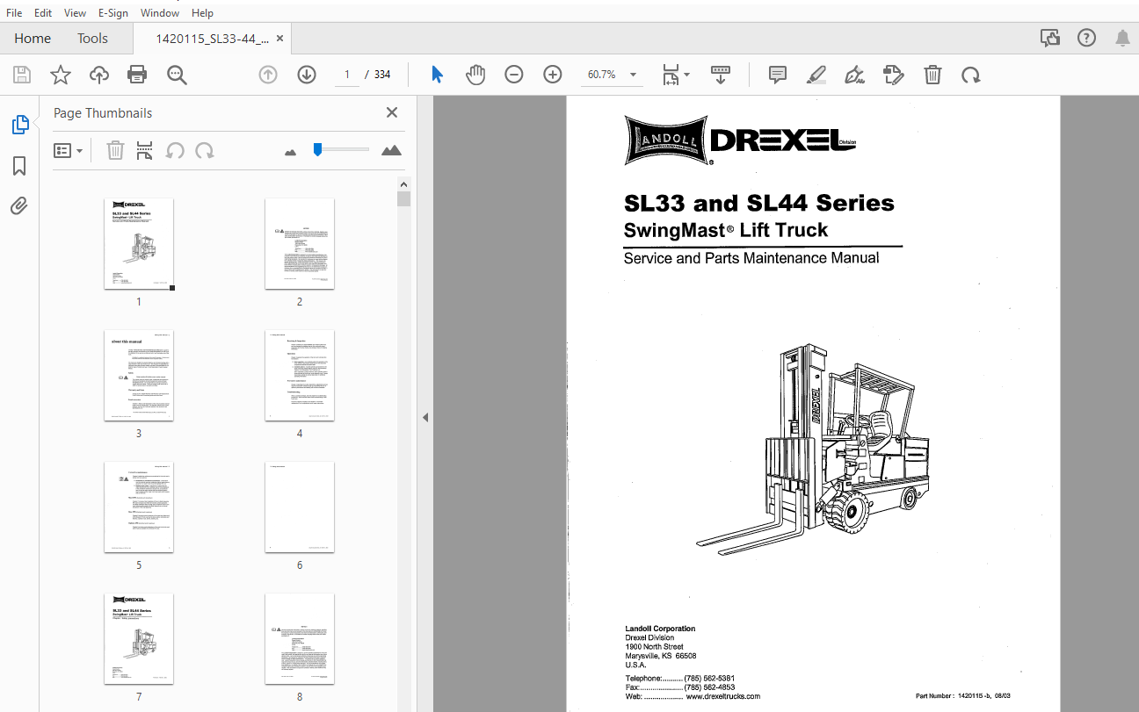The width and height of the screenshot is (1139, 712).
Task: Expand the thumbnail options menu dropdown
Action: point(69,150)
